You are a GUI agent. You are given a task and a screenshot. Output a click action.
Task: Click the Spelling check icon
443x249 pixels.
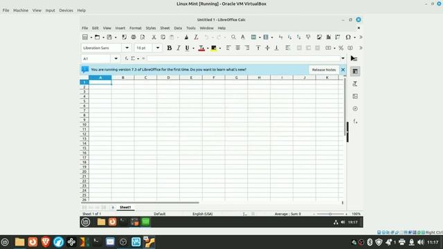(243, 37)
